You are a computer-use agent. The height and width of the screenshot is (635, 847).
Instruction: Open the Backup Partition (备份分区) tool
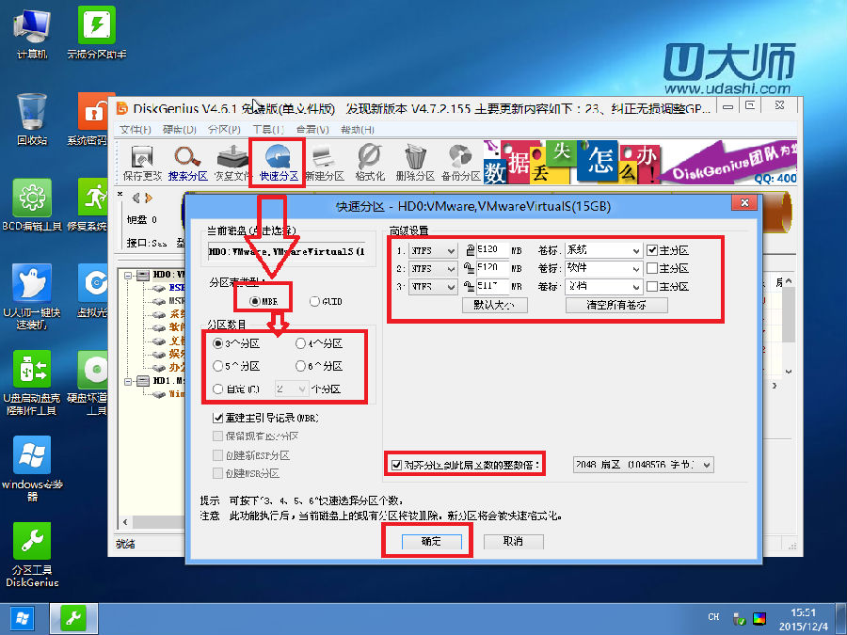(x=460, y=163)
